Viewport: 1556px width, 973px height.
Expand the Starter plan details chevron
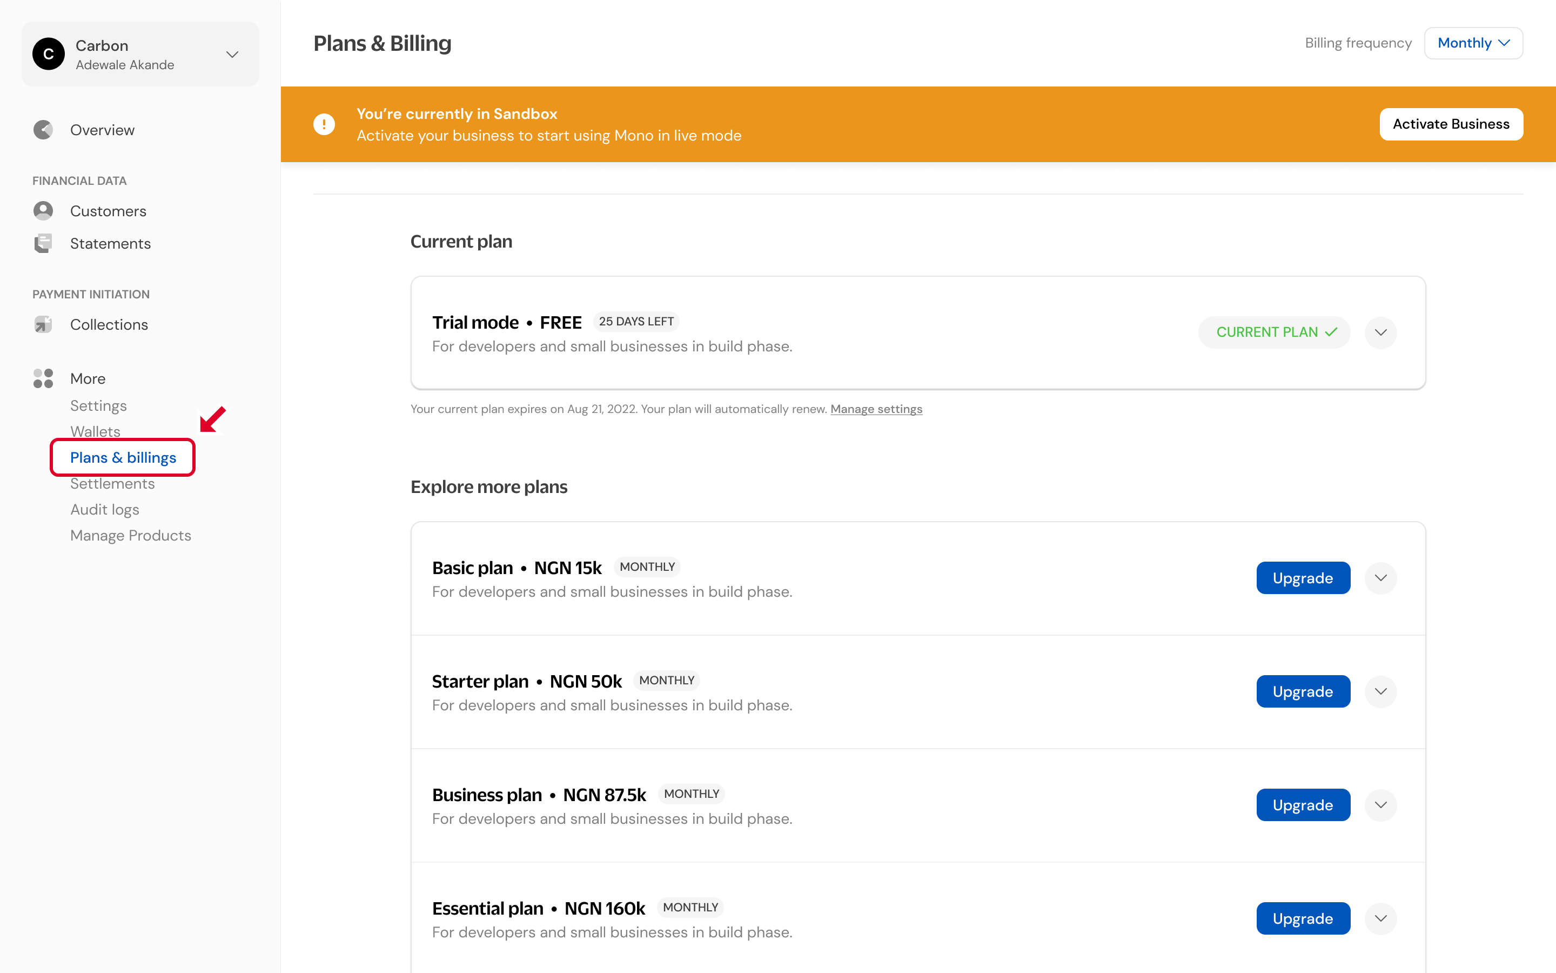(x=1380, y=691)
